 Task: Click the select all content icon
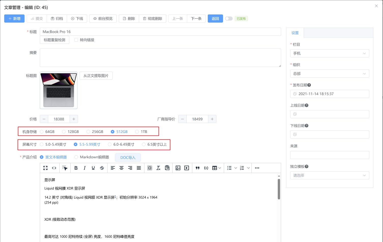coord(150,168)
